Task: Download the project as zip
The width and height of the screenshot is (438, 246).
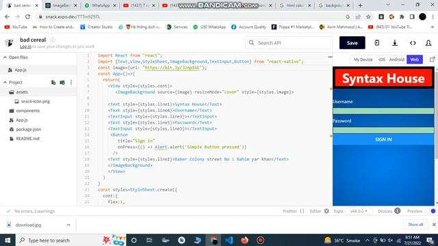Action: [x=395, y=42]
